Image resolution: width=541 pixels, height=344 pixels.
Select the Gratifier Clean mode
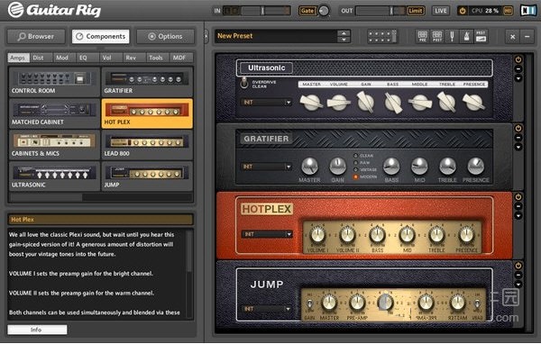coord(356,156)
